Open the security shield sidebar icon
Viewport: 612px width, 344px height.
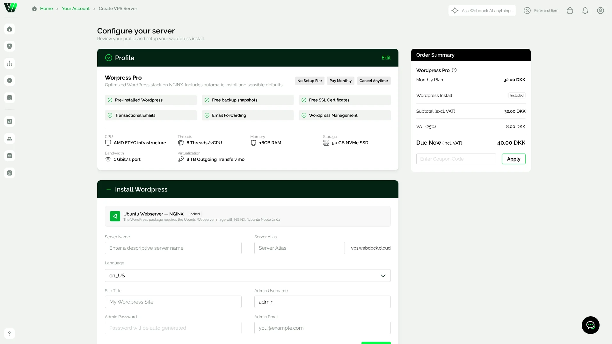(x=10, y=81)
